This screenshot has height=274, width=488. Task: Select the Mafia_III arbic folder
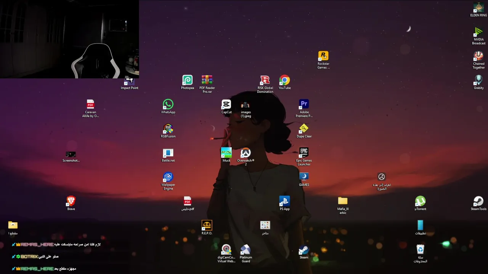coord(343,205)
